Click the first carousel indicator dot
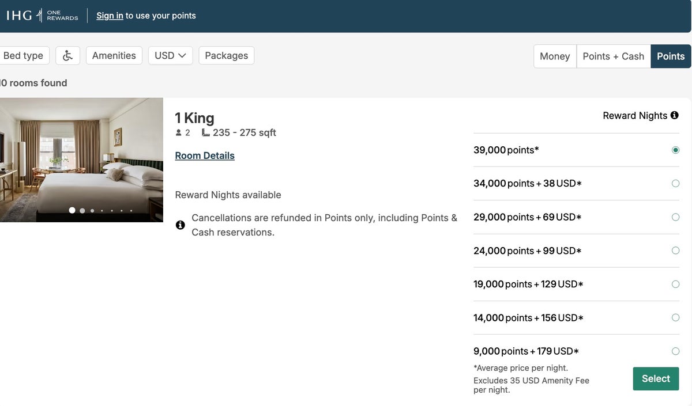 [72, 210]
